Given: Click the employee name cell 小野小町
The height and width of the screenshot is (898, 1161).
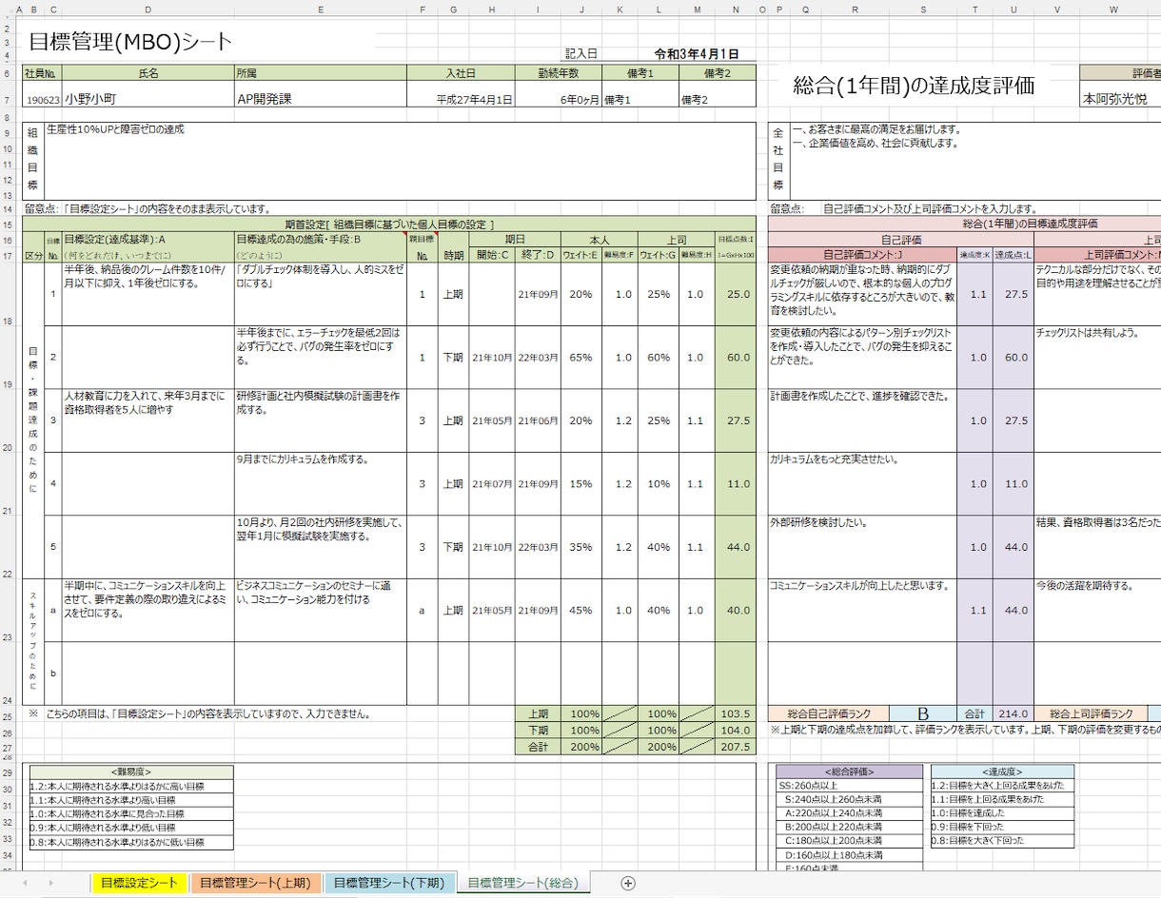Looking at the screenshot, I should pos(148,98).
